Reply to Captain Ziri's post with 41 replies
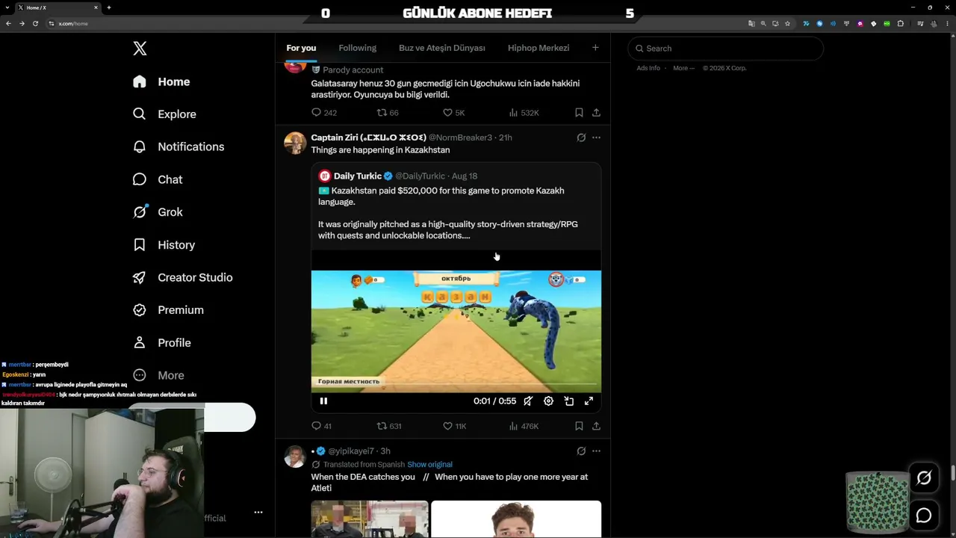This screenshot has height=538, width=956. point(321,426)
